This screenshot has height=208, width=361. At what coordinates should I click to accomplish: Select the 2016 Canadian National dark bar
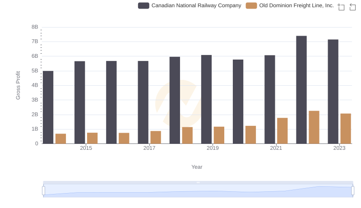point(111,102)
